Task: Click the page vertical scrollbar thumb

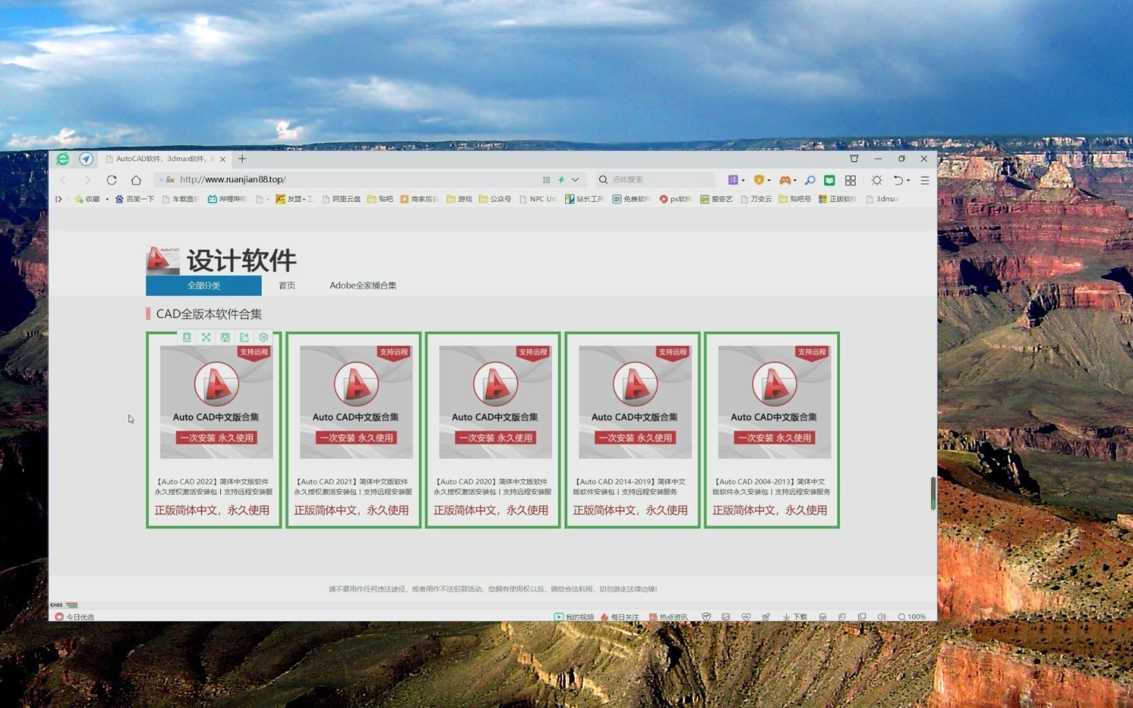Action: point(933,493)
